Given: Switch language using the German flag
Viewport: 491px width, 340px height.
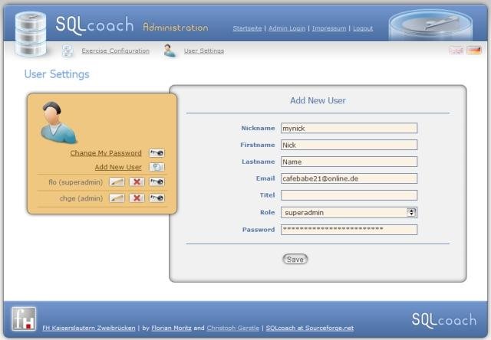Looking at the screenshot, I should tap(474, 50).
